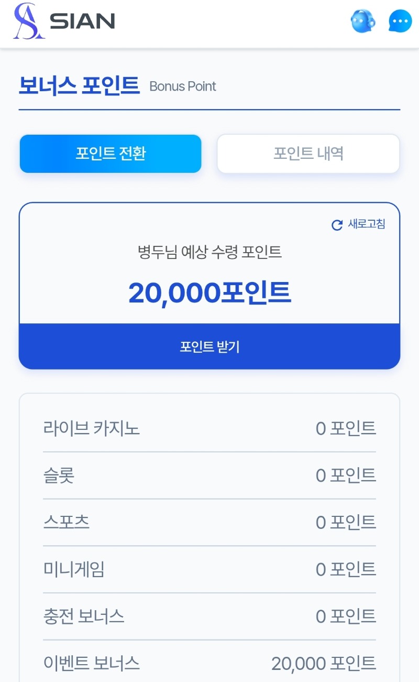This screenshot has width=419, height=682.
Task: Click the 보너스 포인트 page heading
Action: tap(80, 86)
